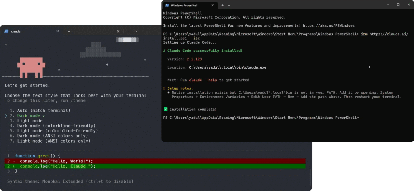
Task: Close the Windows PowerShell window
Action: pyautogui.click(x=408, y=4)
